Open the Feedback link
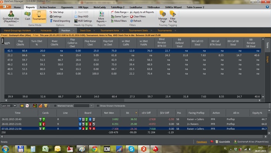The width and height of the screenshot is (271, 153). 202,142
